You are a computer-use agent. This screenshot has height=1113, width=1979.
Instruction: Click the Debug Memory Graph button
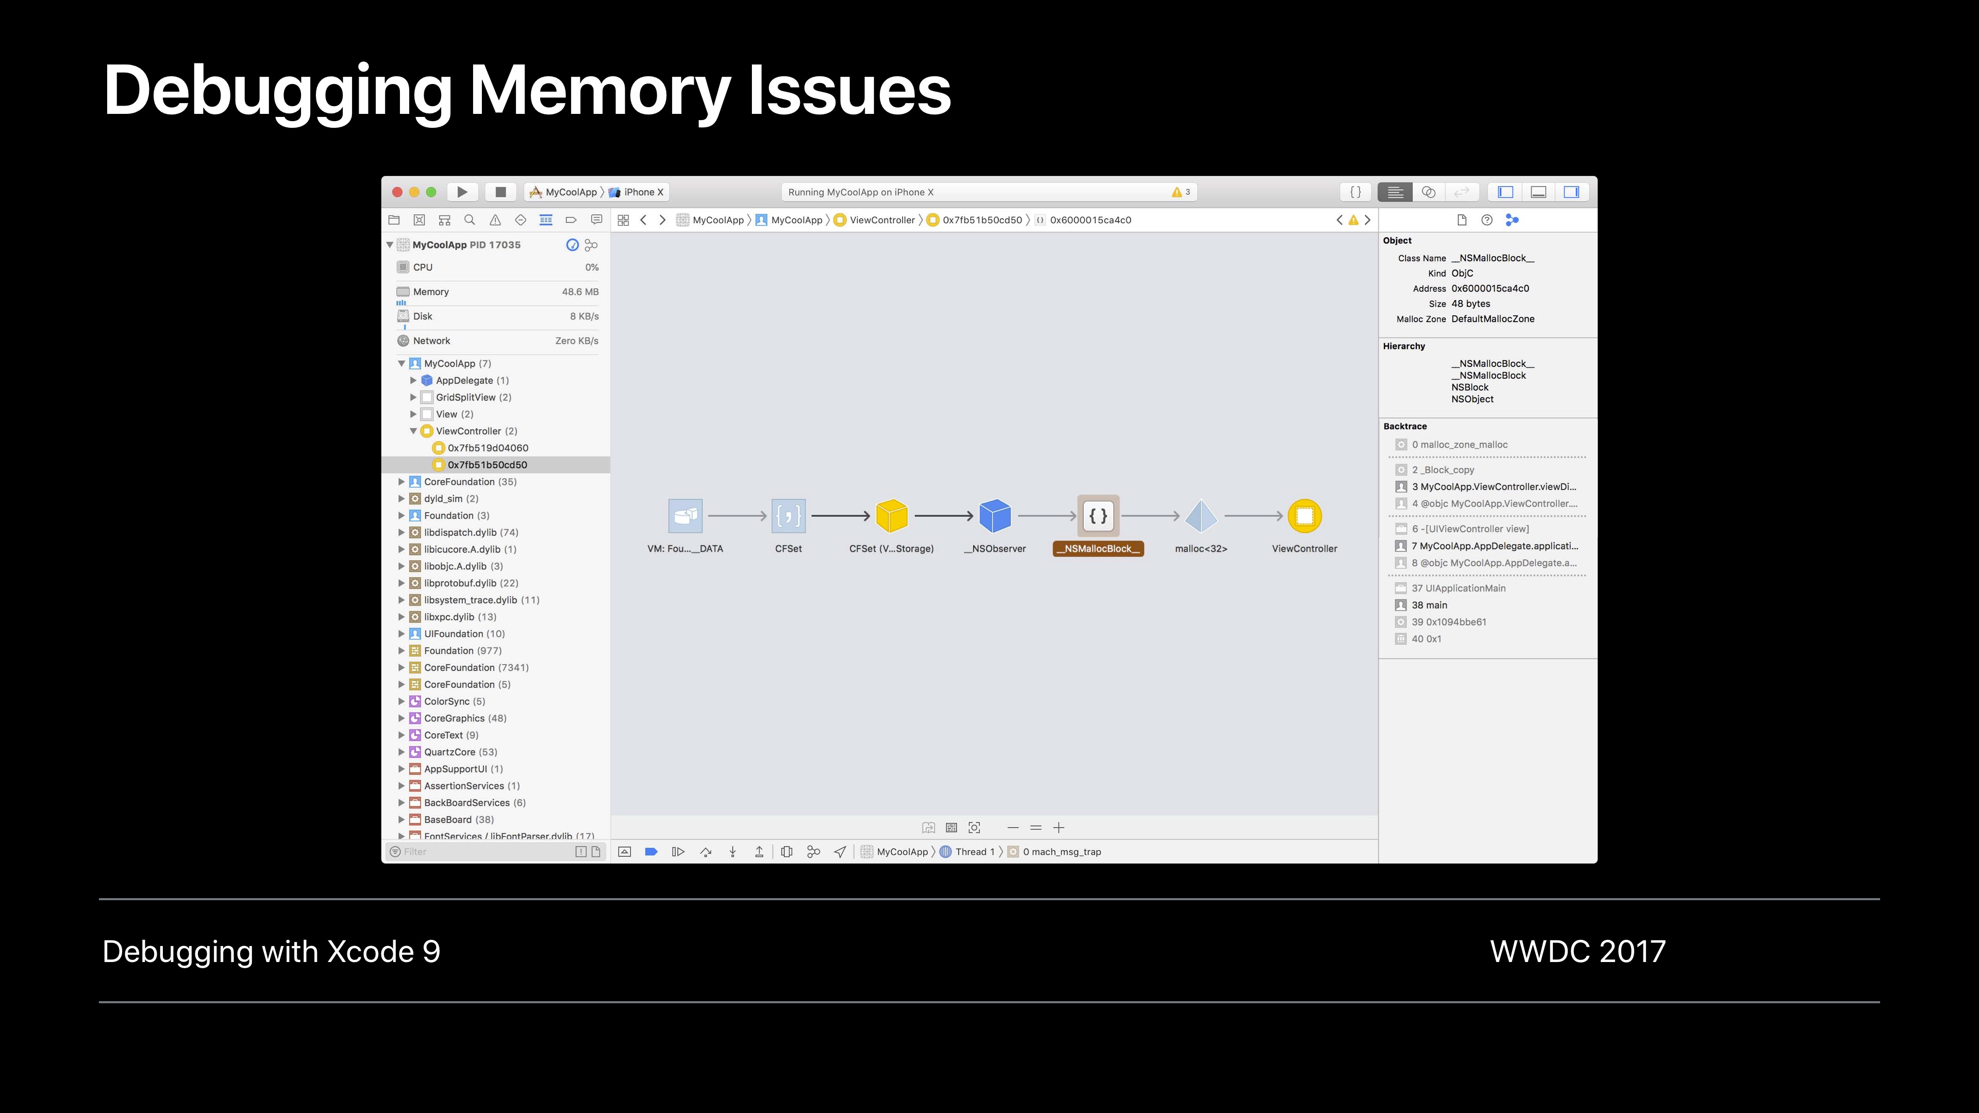[x=813, y=852]
